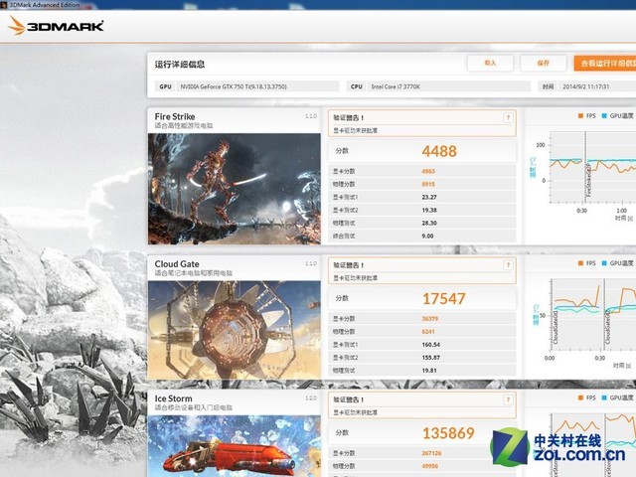636x477 pixels.
Task: Click the Cloud Gate score 17547
Action: pyautogui.click(x=444, y=299)
